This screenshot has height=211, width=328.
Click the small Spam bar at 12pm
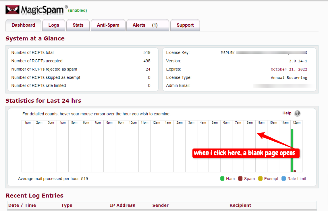coord(295,171)
